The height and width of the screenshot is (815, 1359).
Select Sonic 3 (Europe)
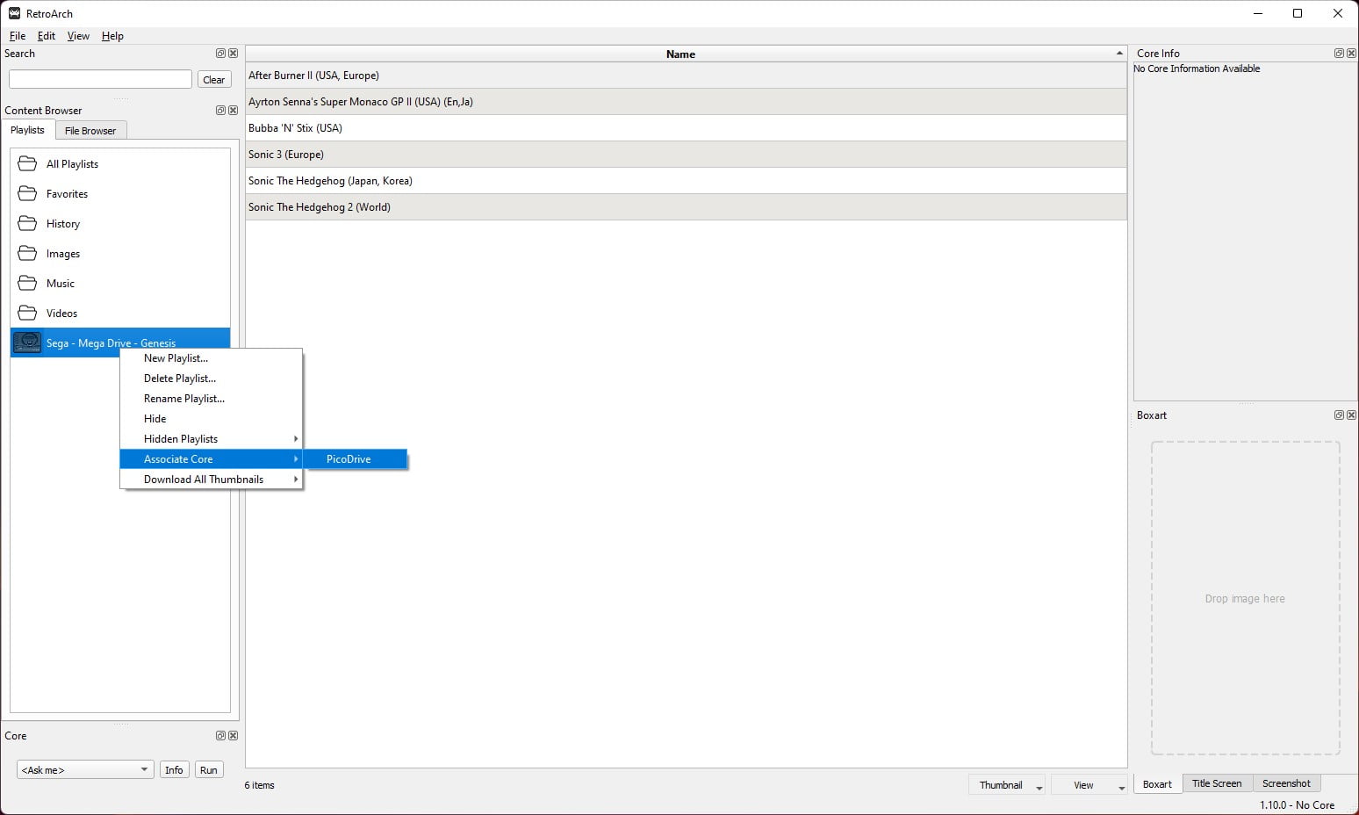point(686,155)
